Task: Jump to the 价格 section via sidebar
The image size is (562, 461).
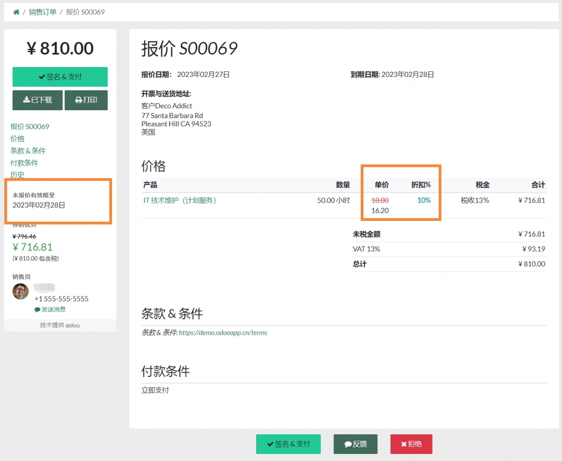Action: point(17,138)
